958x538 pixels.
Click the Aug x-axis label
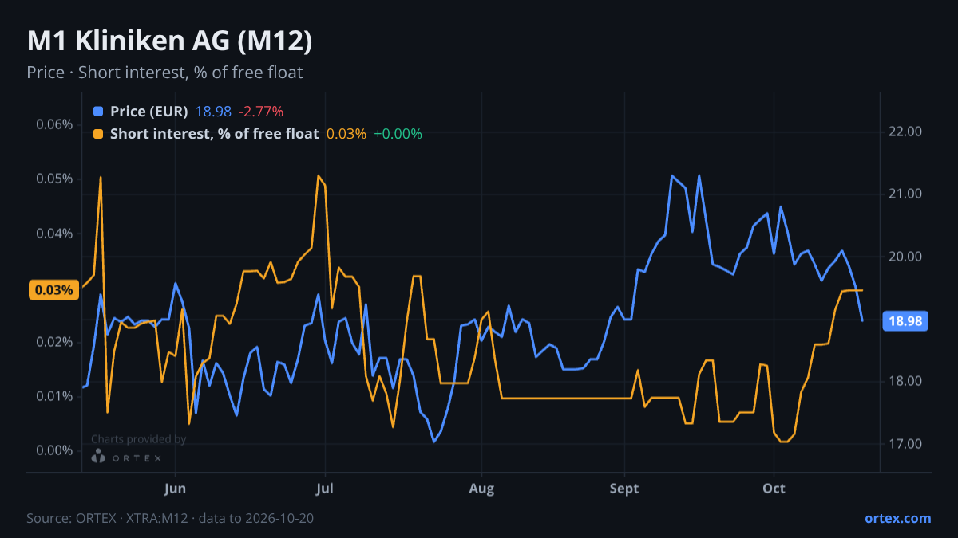(481, 489)
